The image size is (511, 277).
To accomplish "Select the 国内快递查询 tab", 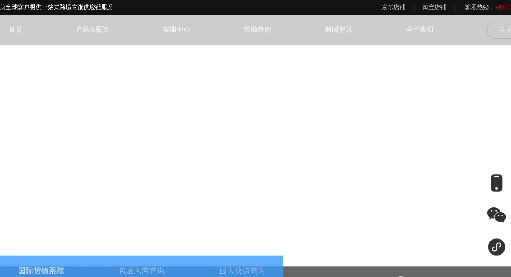I will coord(242,271).
